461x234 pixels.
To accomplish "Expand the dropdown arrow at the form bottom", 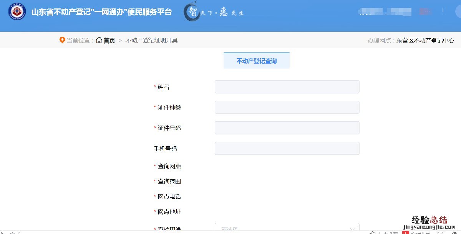I will pos(352,229).
